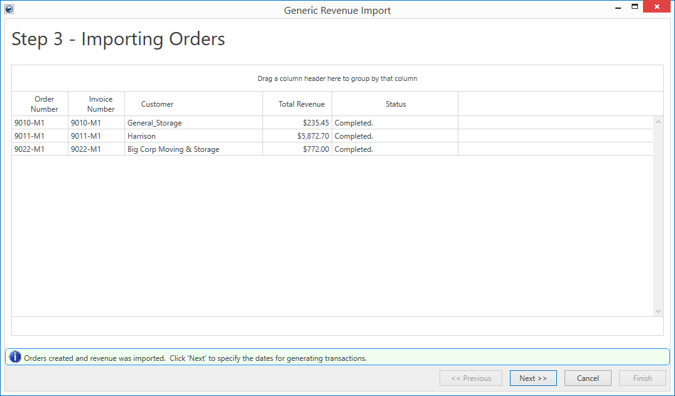Select Big Corp Moving & Storage row
The image size is (675, 396).
pos(173,149)
